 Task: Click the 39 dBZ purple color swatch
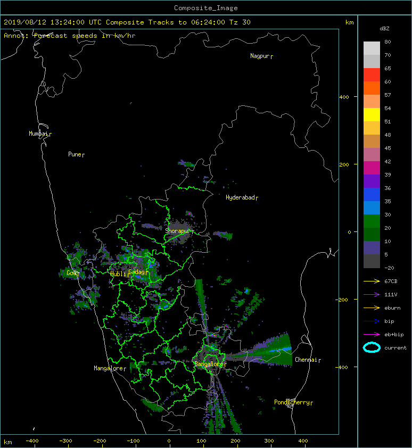372,181
